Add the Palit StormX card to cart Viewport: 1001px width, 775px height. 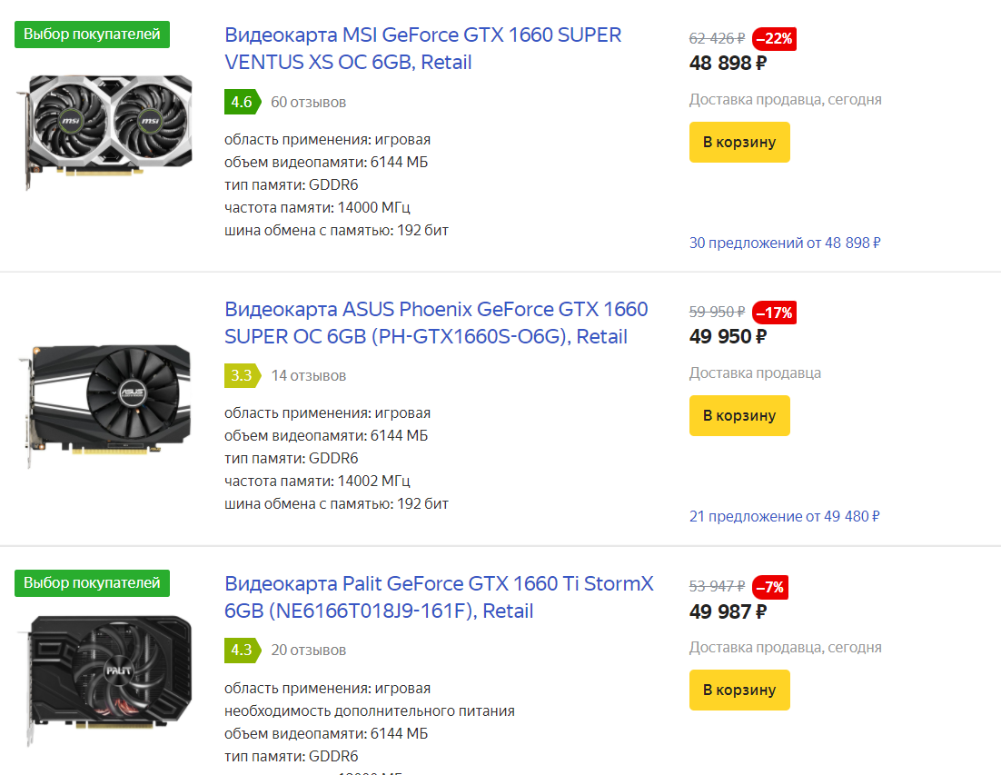coord(739,691)
